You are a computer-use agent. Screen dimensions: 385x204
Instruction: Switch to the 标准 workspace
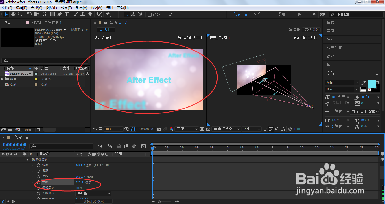(x=258, y=14)
